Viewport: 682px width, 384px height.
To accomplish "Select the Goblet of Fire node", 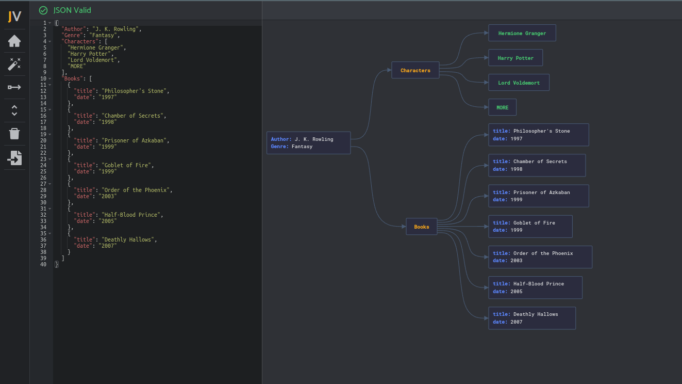I will tap(530, 227).
